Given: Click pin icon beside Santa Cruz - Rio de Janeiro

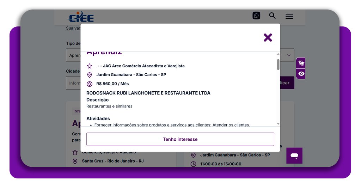Looking at the screenshot, I should [x=75, y=161].
